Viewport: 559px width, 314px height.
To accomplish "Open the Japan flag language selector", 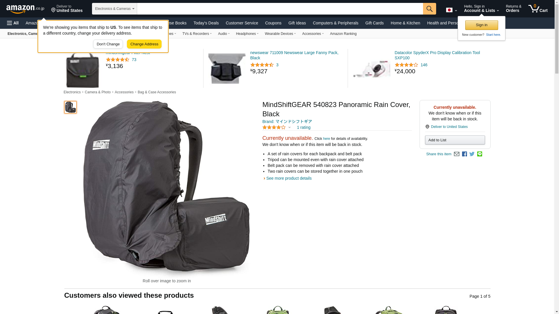I will 451,10.
